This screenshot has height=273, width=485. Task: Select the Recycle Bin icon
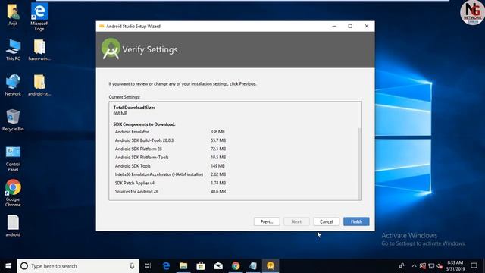(x=13, y=121)
